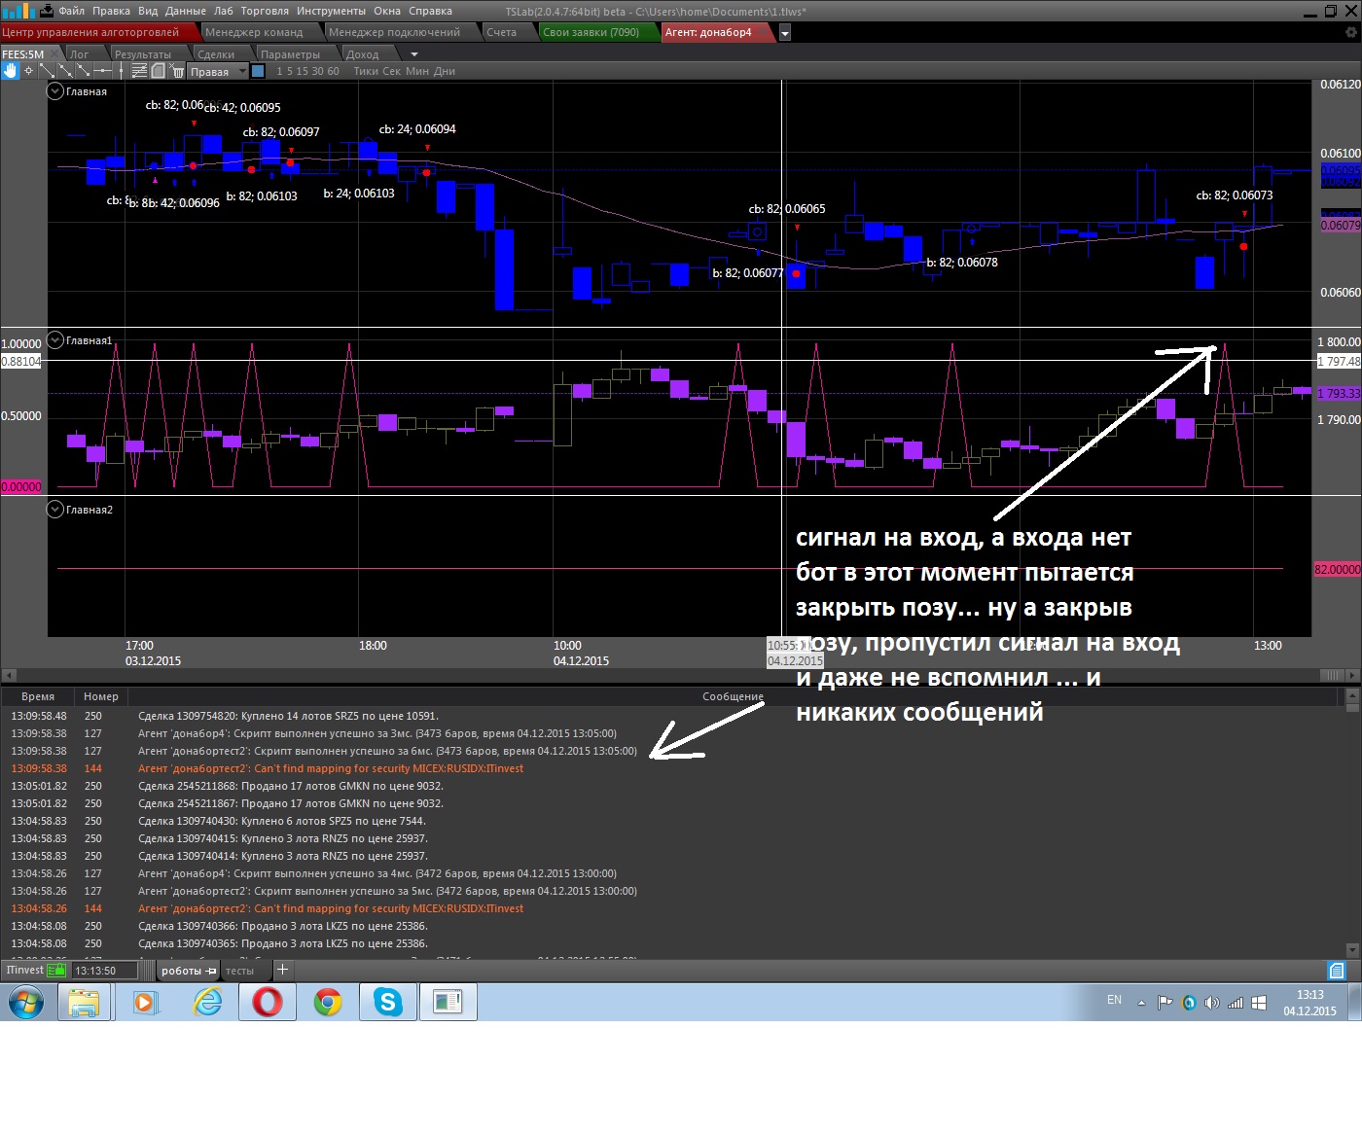Collapse the Главная chart pane
Viewport: 1362px width, 1134px height.
point(55,91)
